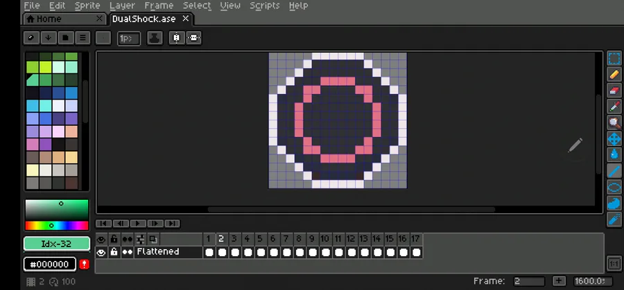
Task: Select the Pencil tool in toolbox
Action: tap(614, 75)
